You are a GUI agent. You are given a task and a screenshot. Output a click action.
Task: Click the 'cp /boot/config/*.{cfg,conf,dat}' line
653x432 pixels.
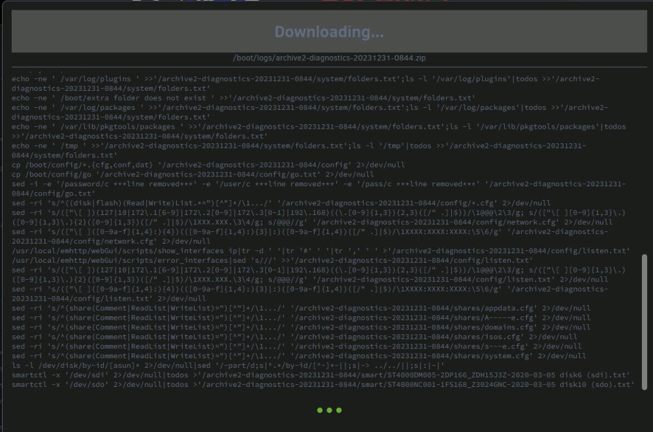tap(208, 165)
